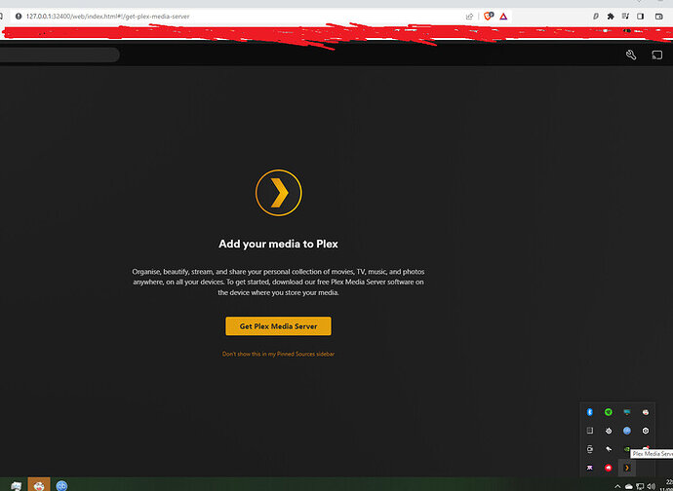Click the site info icon beside the URL
This screenshot has height=491, width=673.
click(18, 17)
